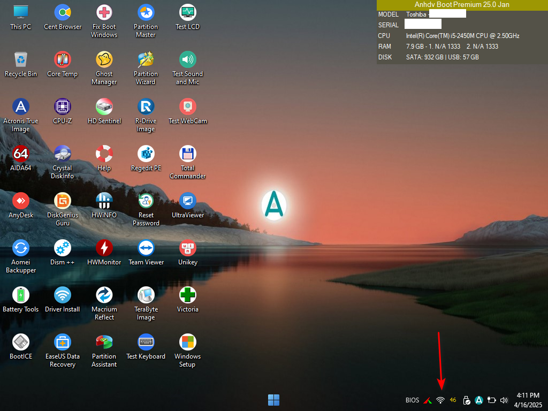Viewport: 548px width, 411px height.
Task: Open Windows Setup
Action: pyautogui.click(x=188, y=351)
